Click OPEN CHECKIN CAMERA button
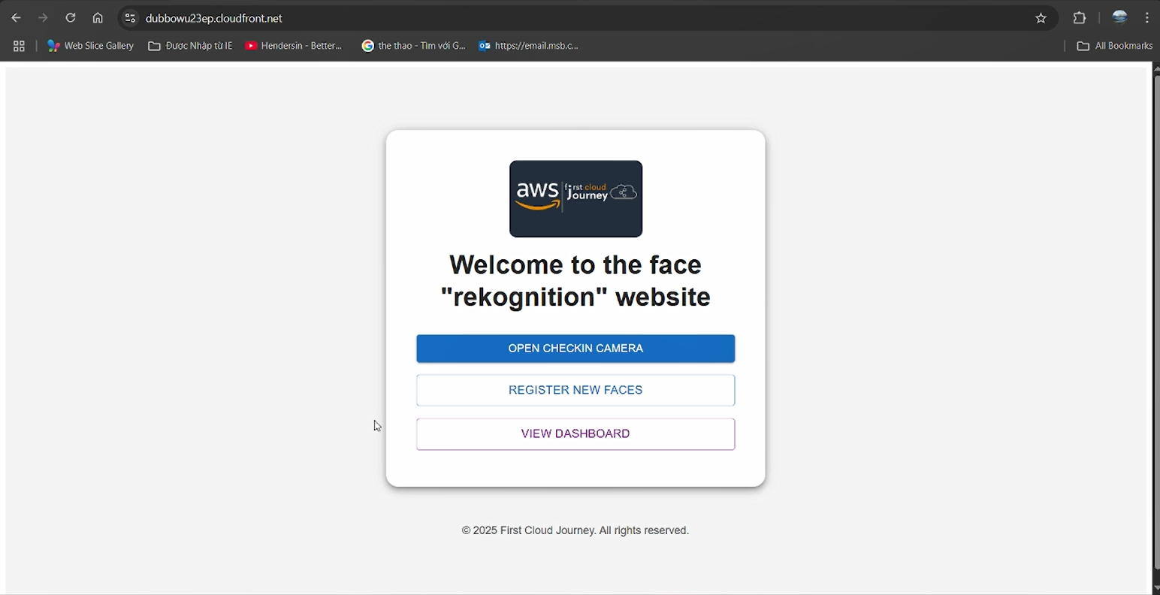 coord(575,349)
